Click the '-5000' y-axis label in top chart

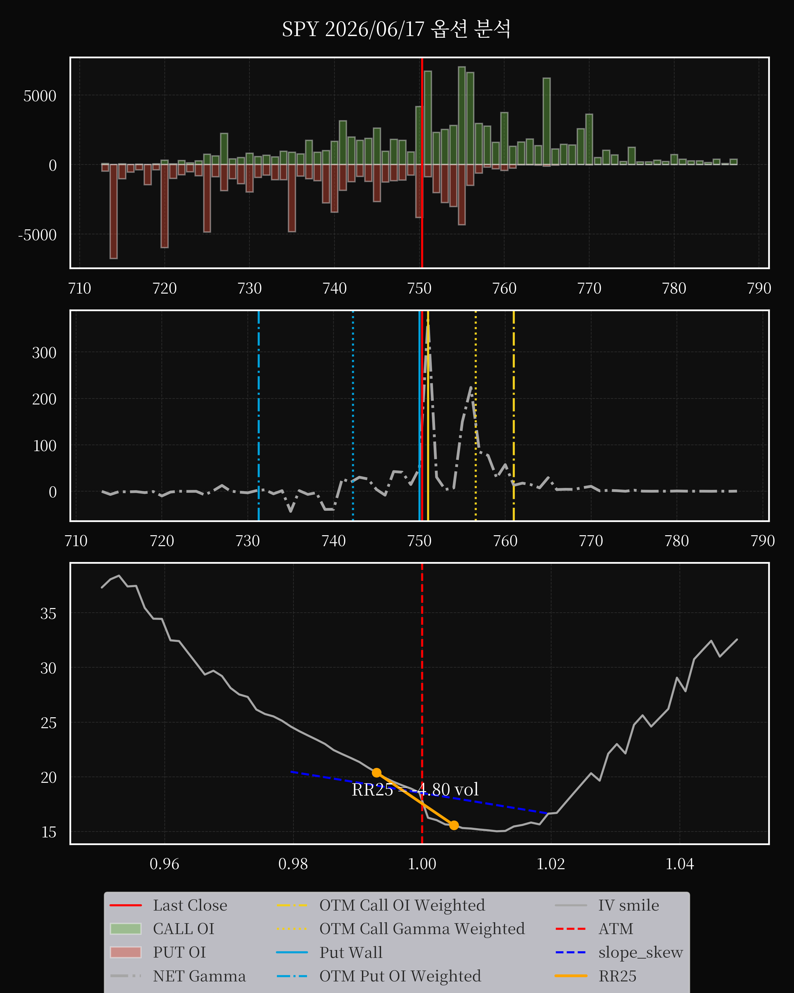click(x=37, y=235)
